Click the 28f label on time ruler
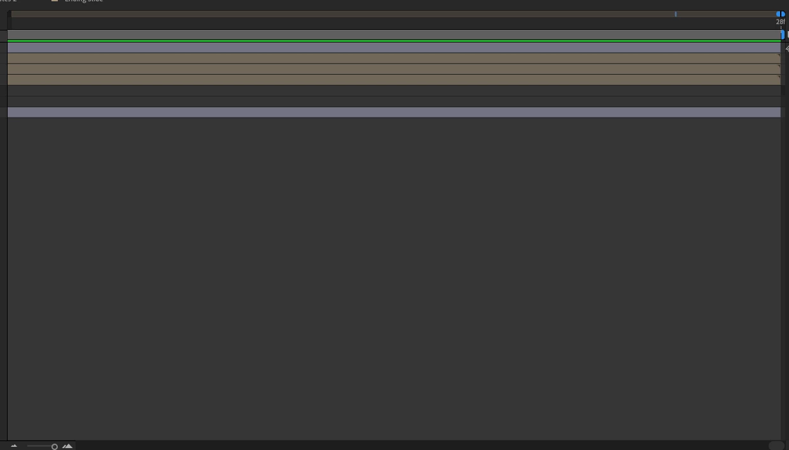This screenshot has height=450, width=789. click(x=781, y=22)
